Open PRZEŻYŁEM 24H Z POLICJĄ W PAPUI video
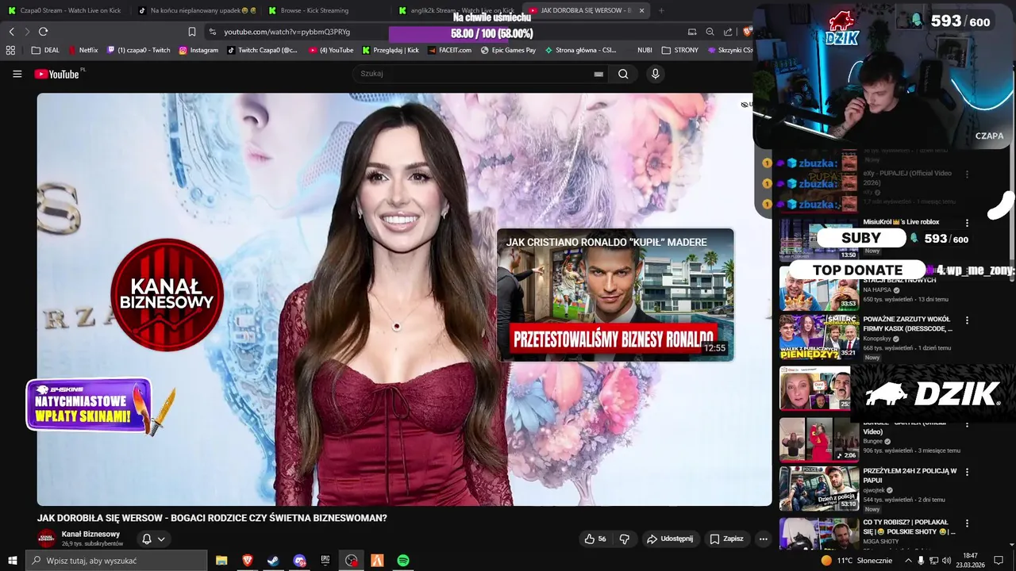Image resolution: width=1016 pixels, height=571 pixels. click(910, 475)
